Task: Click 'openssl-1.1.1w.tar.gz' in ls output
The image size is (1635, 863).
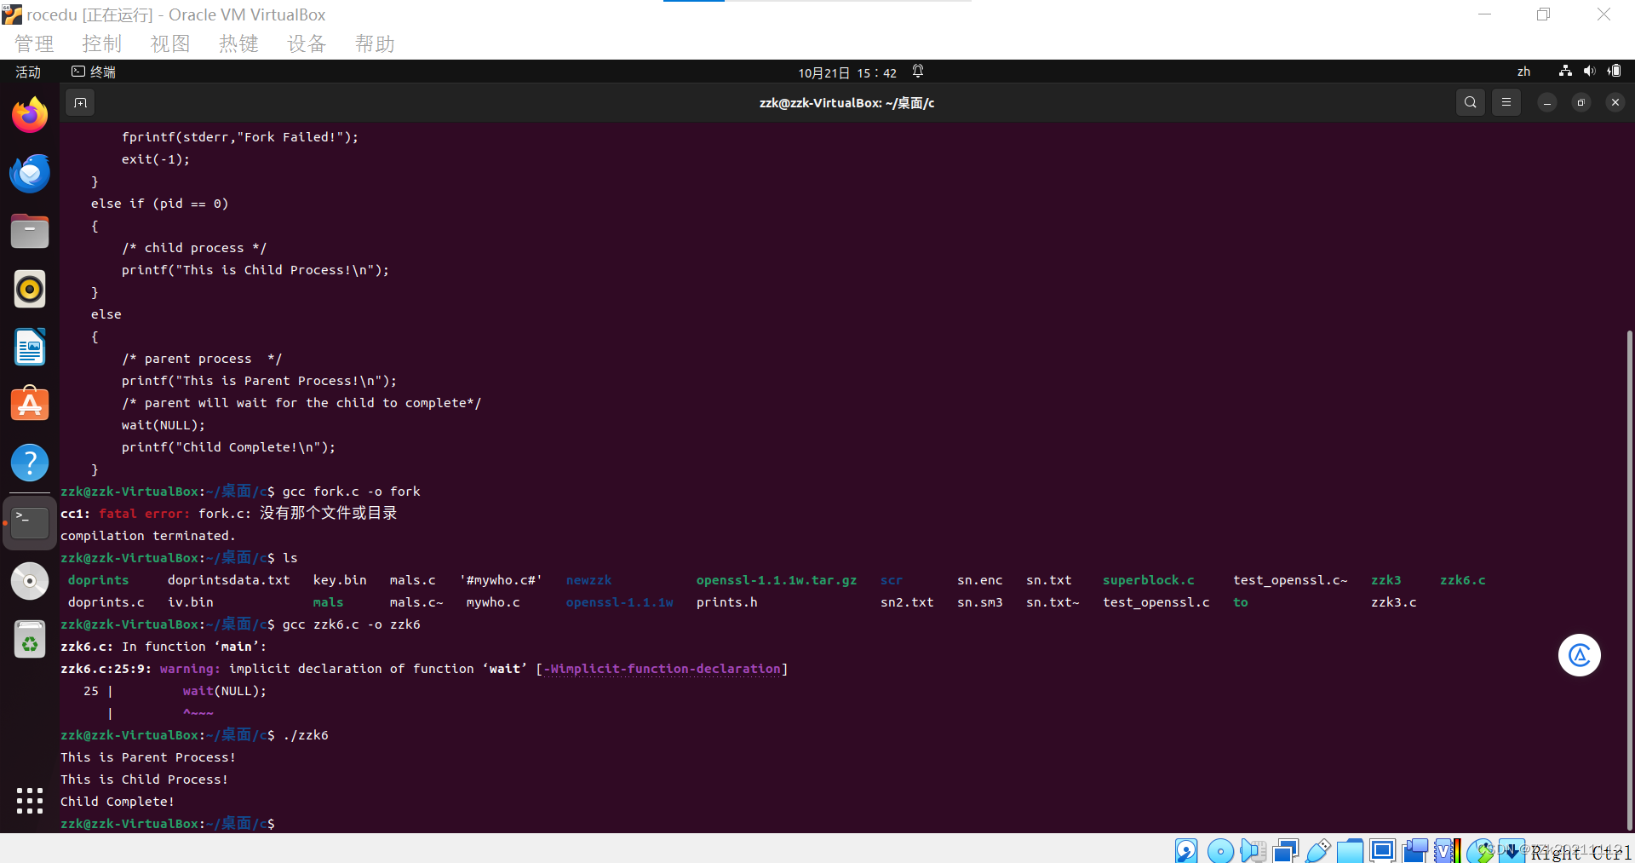Action: pos(777,580)
